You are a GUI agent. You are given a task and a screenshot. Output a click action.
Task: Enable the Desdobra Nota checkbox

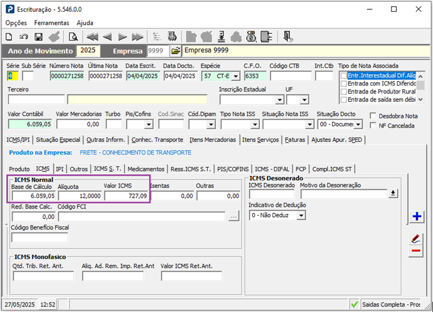[x=373, y=116]
